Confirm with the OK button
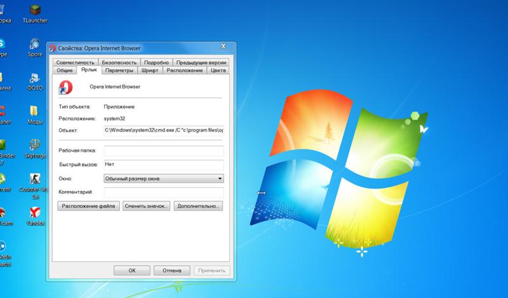This screenshot has height=298, width=508. pos(132,271)
